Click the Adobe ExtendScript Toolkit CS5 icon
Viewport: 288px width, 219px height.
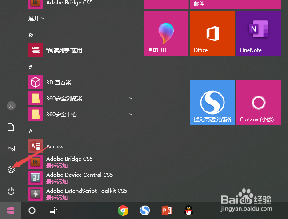tap(36, 194)
